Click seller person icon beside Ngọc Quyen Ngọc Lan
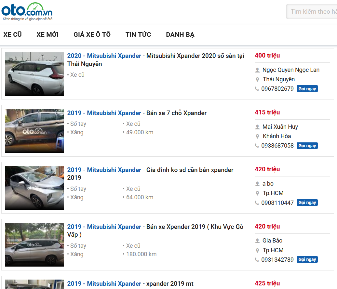 (x=257, y=70)
